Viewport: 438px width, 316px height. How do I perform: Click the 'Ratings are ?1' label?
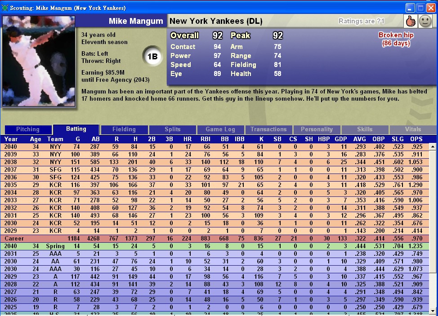[361, 21]
